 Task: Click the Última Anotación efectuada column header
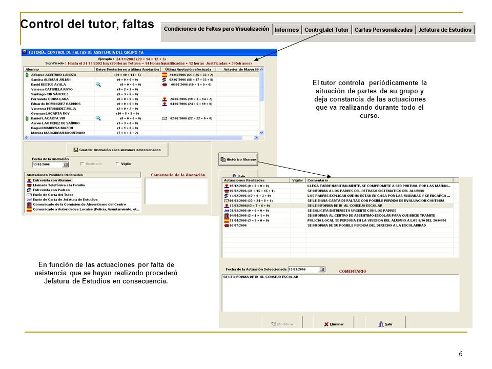tap(188, 69)
